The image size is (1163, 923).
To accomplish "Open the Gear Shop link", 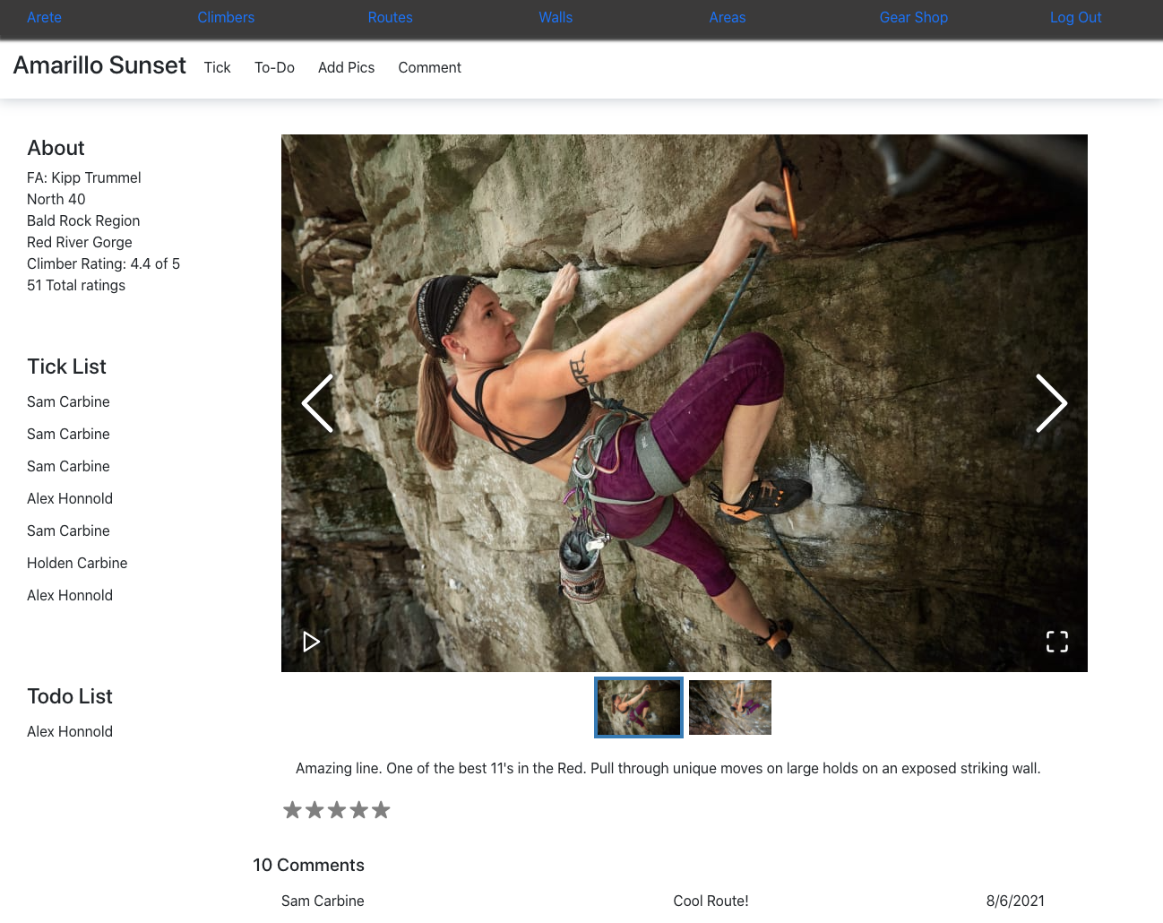I will (914, 17).
